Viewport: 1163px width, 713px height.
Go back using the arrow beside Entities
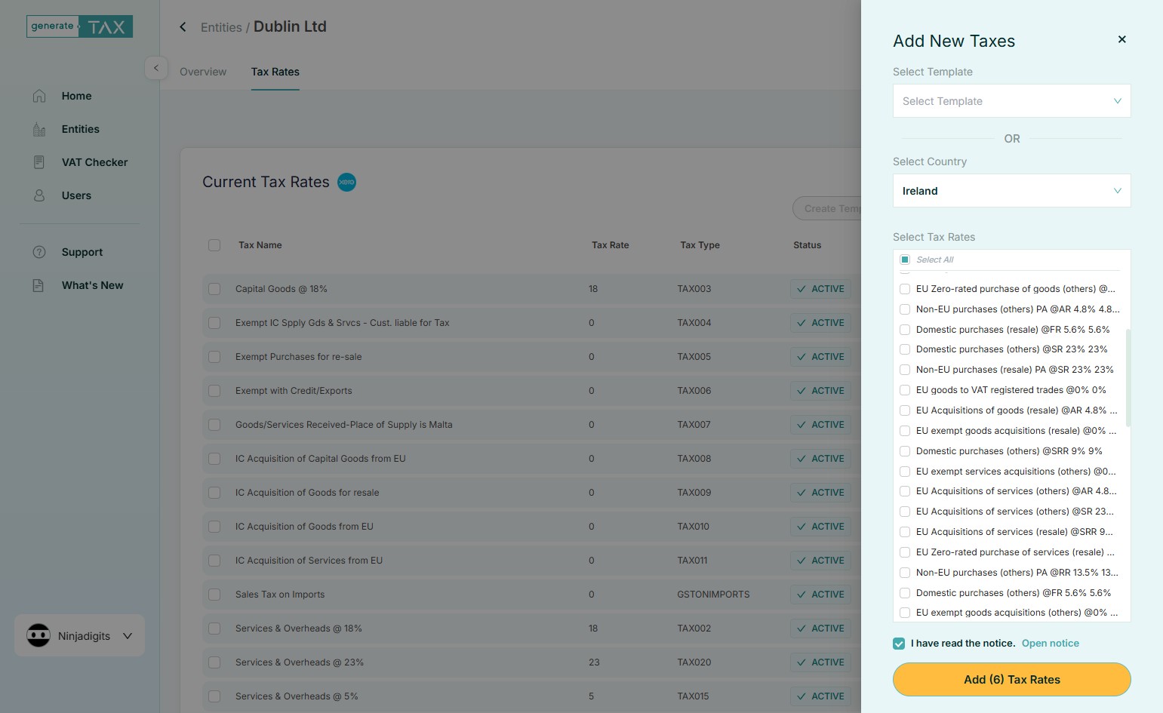[183, 27]
